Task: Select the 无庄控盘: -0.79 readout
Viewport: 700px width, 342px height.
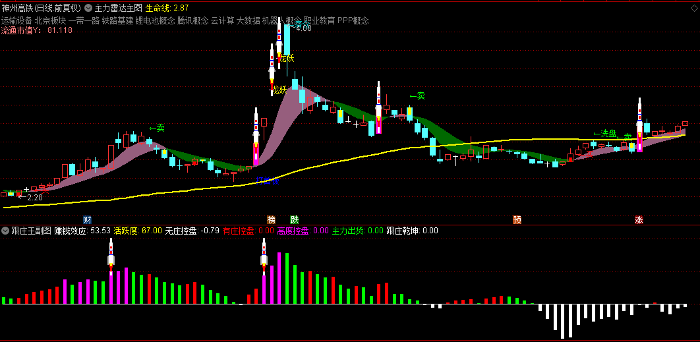Action: tap(192, 231)
